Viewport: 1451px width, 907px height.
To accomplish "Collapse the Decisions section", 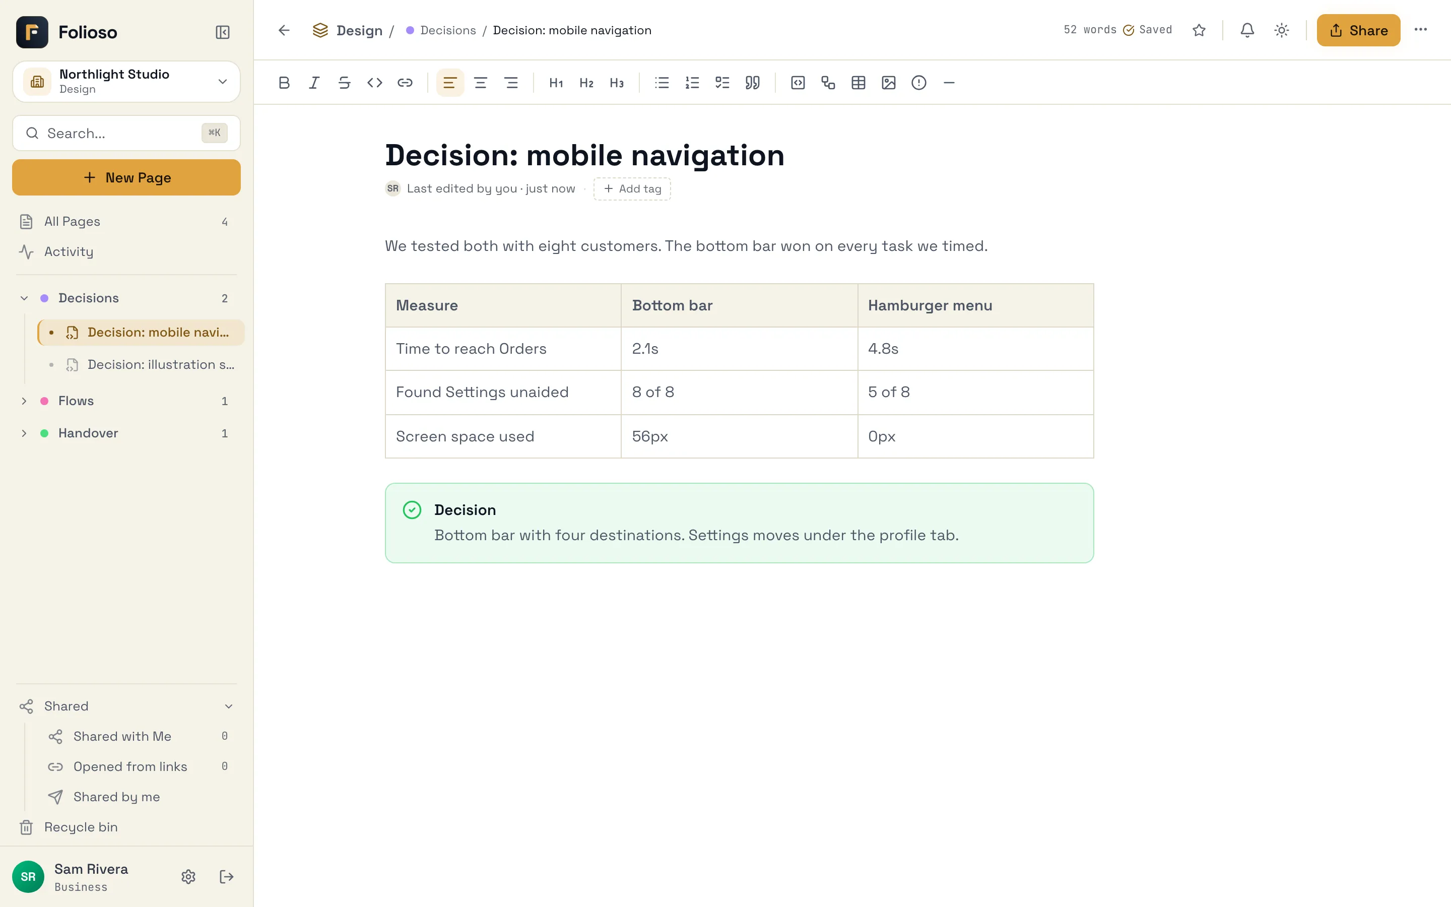I will (x=24, y=298).
